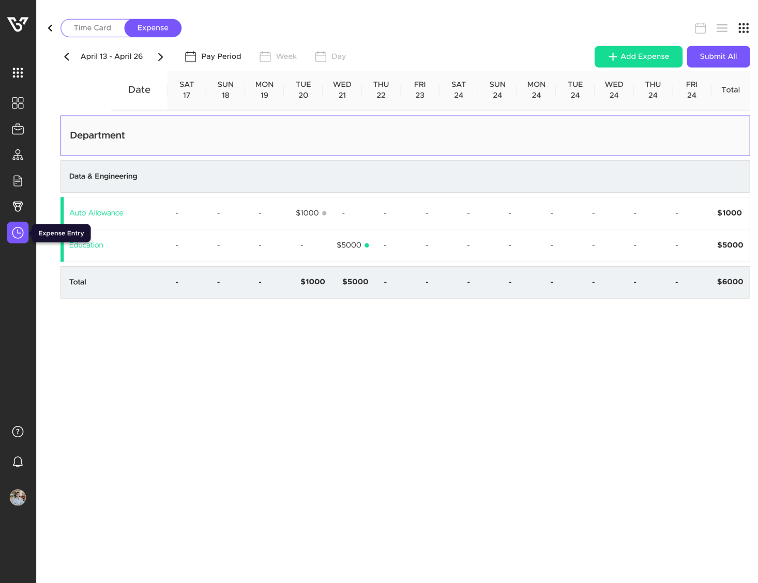Click the Add Expense button
The image size is (758, 583).
coord(638,56)
